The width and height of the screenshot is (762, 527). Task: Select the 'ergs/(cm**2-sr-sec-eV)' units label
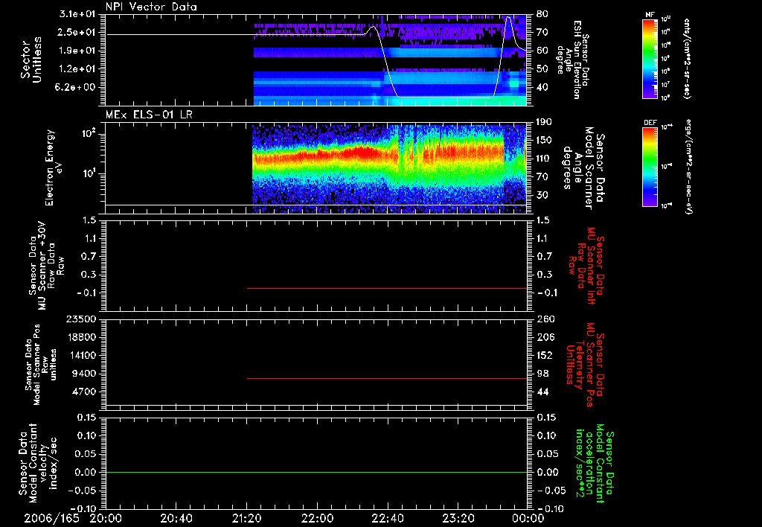[x=688, y=167]
